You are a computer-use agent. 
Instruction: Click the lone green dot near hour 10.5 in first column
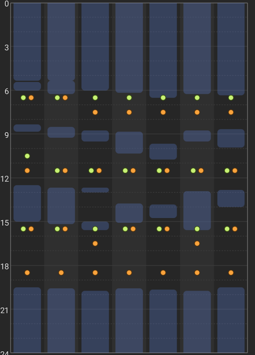tap(27, 156)
